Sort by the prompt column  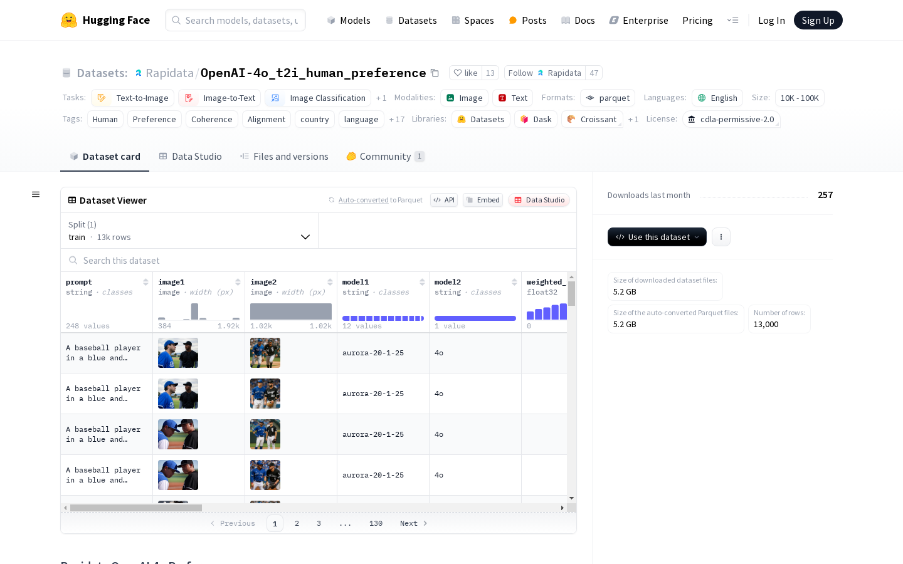tap(145, 282)
